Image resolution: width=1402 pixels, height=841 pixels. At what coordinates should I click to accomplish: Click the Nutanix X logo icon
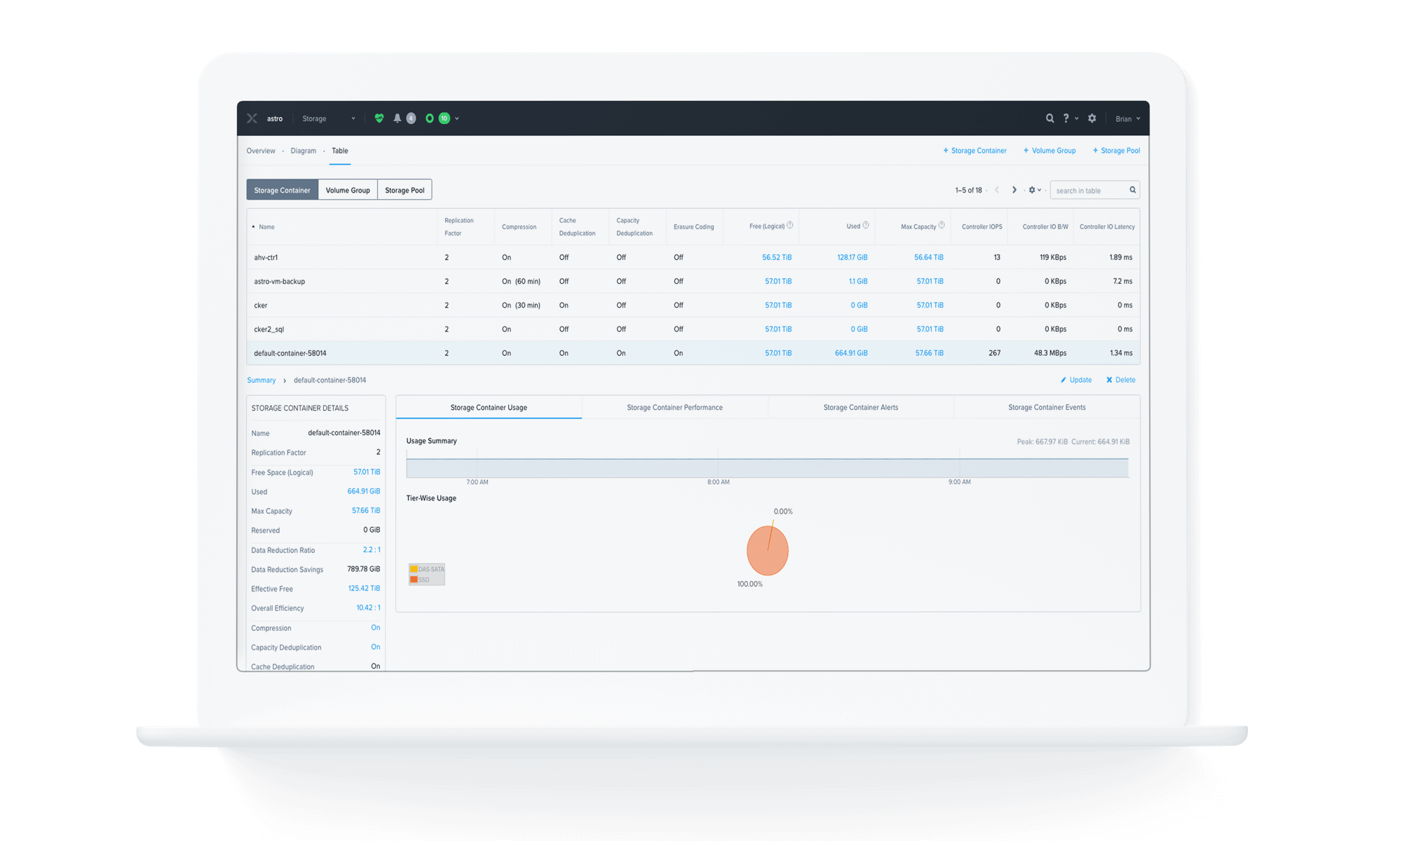coord(252,118)
